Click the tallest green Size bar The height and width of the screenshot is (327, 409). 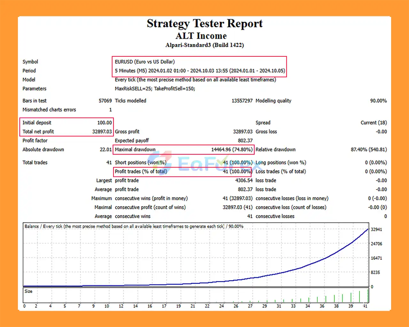pos(368,295)
